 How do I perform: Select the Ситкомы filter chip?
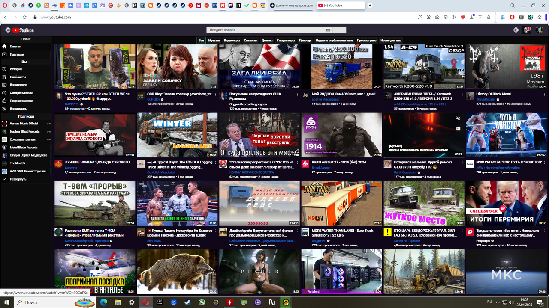pyautogui.click(x=250, y=41)
